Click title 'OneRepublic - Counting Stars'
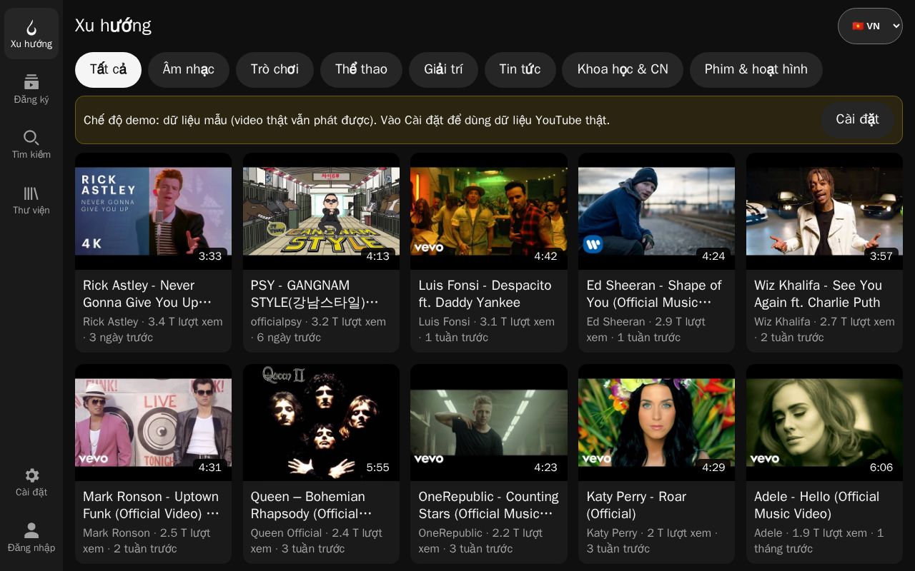 coord(489,505)
